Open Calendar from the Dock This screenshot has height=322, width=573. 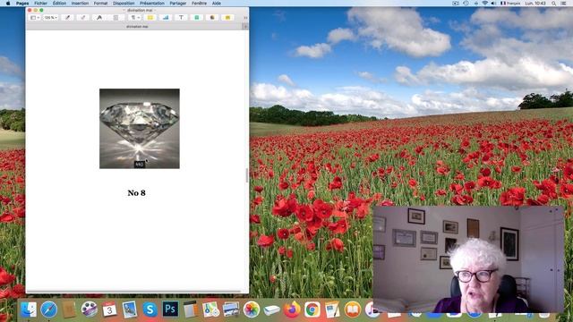109,309
